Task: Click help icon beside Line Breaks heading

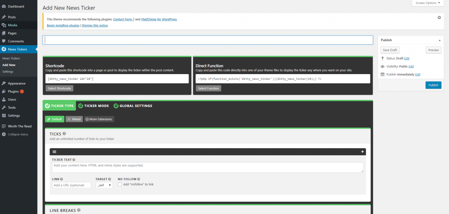Action: (x=79, y=210)
